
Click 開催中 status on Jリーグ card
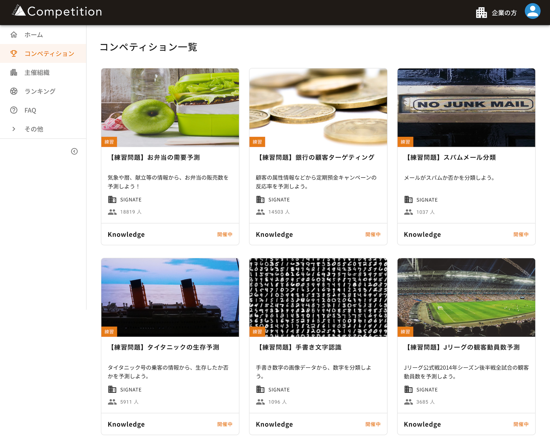tap(521, 424)
